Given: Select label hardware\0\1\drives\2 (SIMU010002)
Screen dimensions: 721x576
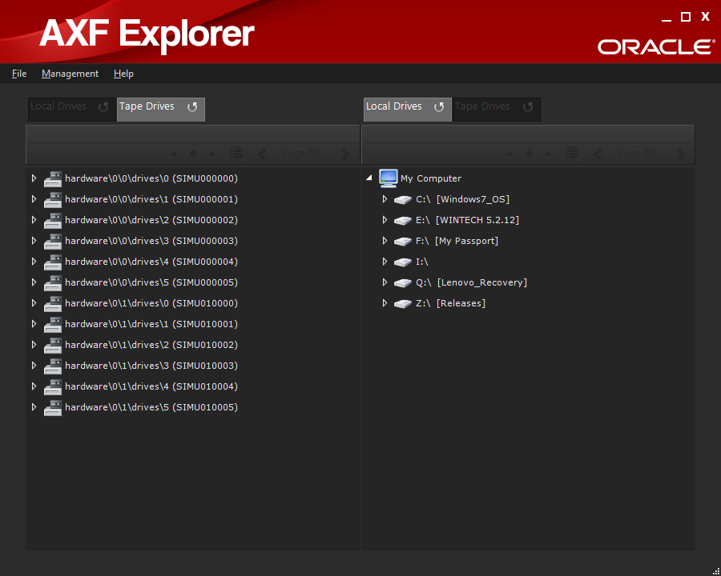Looking at the screenshot, I should click(x=151, y=345).
